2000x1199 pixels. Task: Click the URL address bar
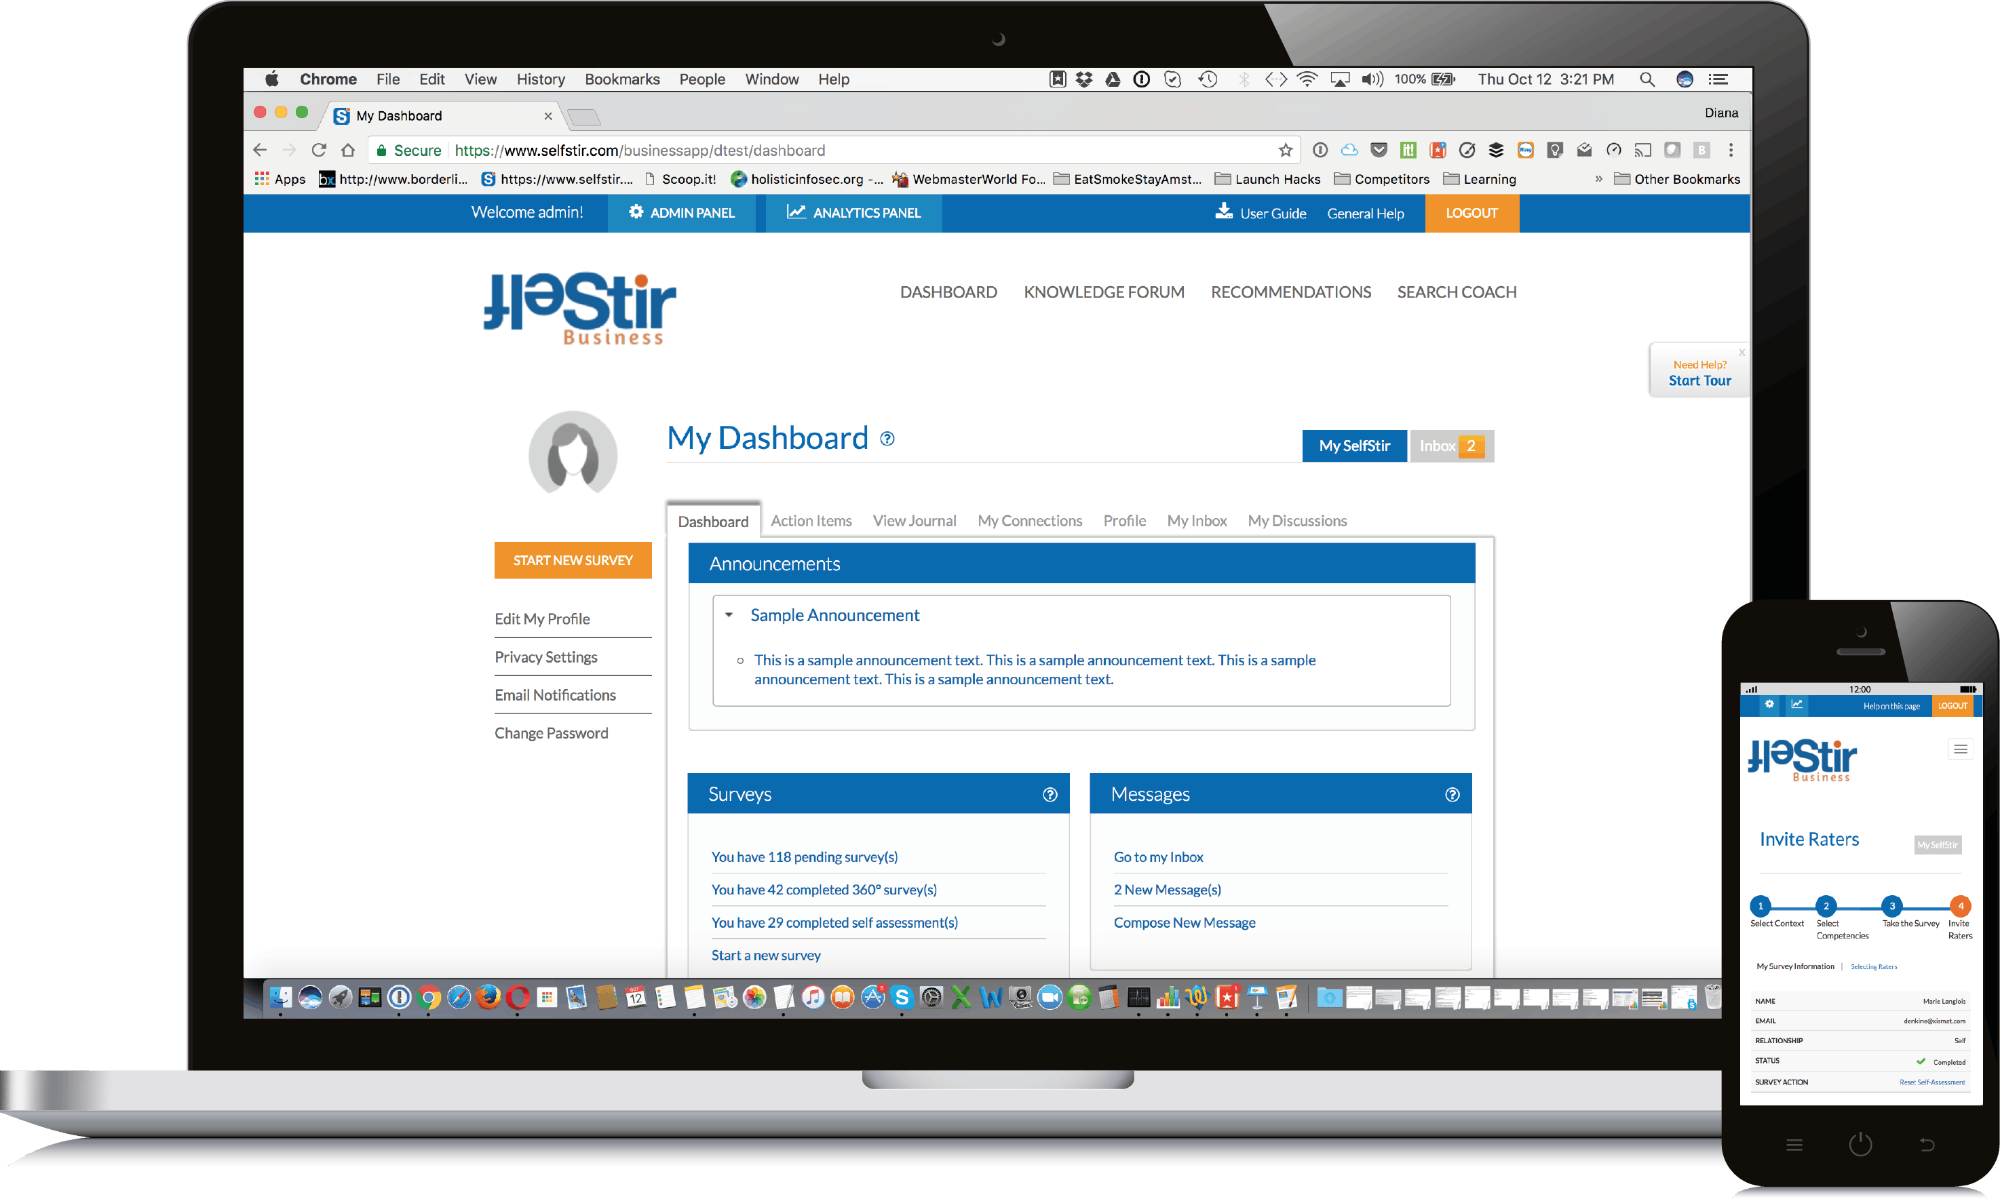pos(808,151)
